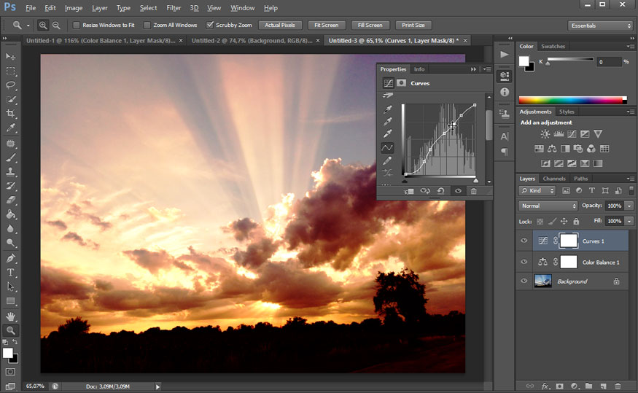
Task: Delete adjustment with Properties trash icon
Action: [473, 191]
